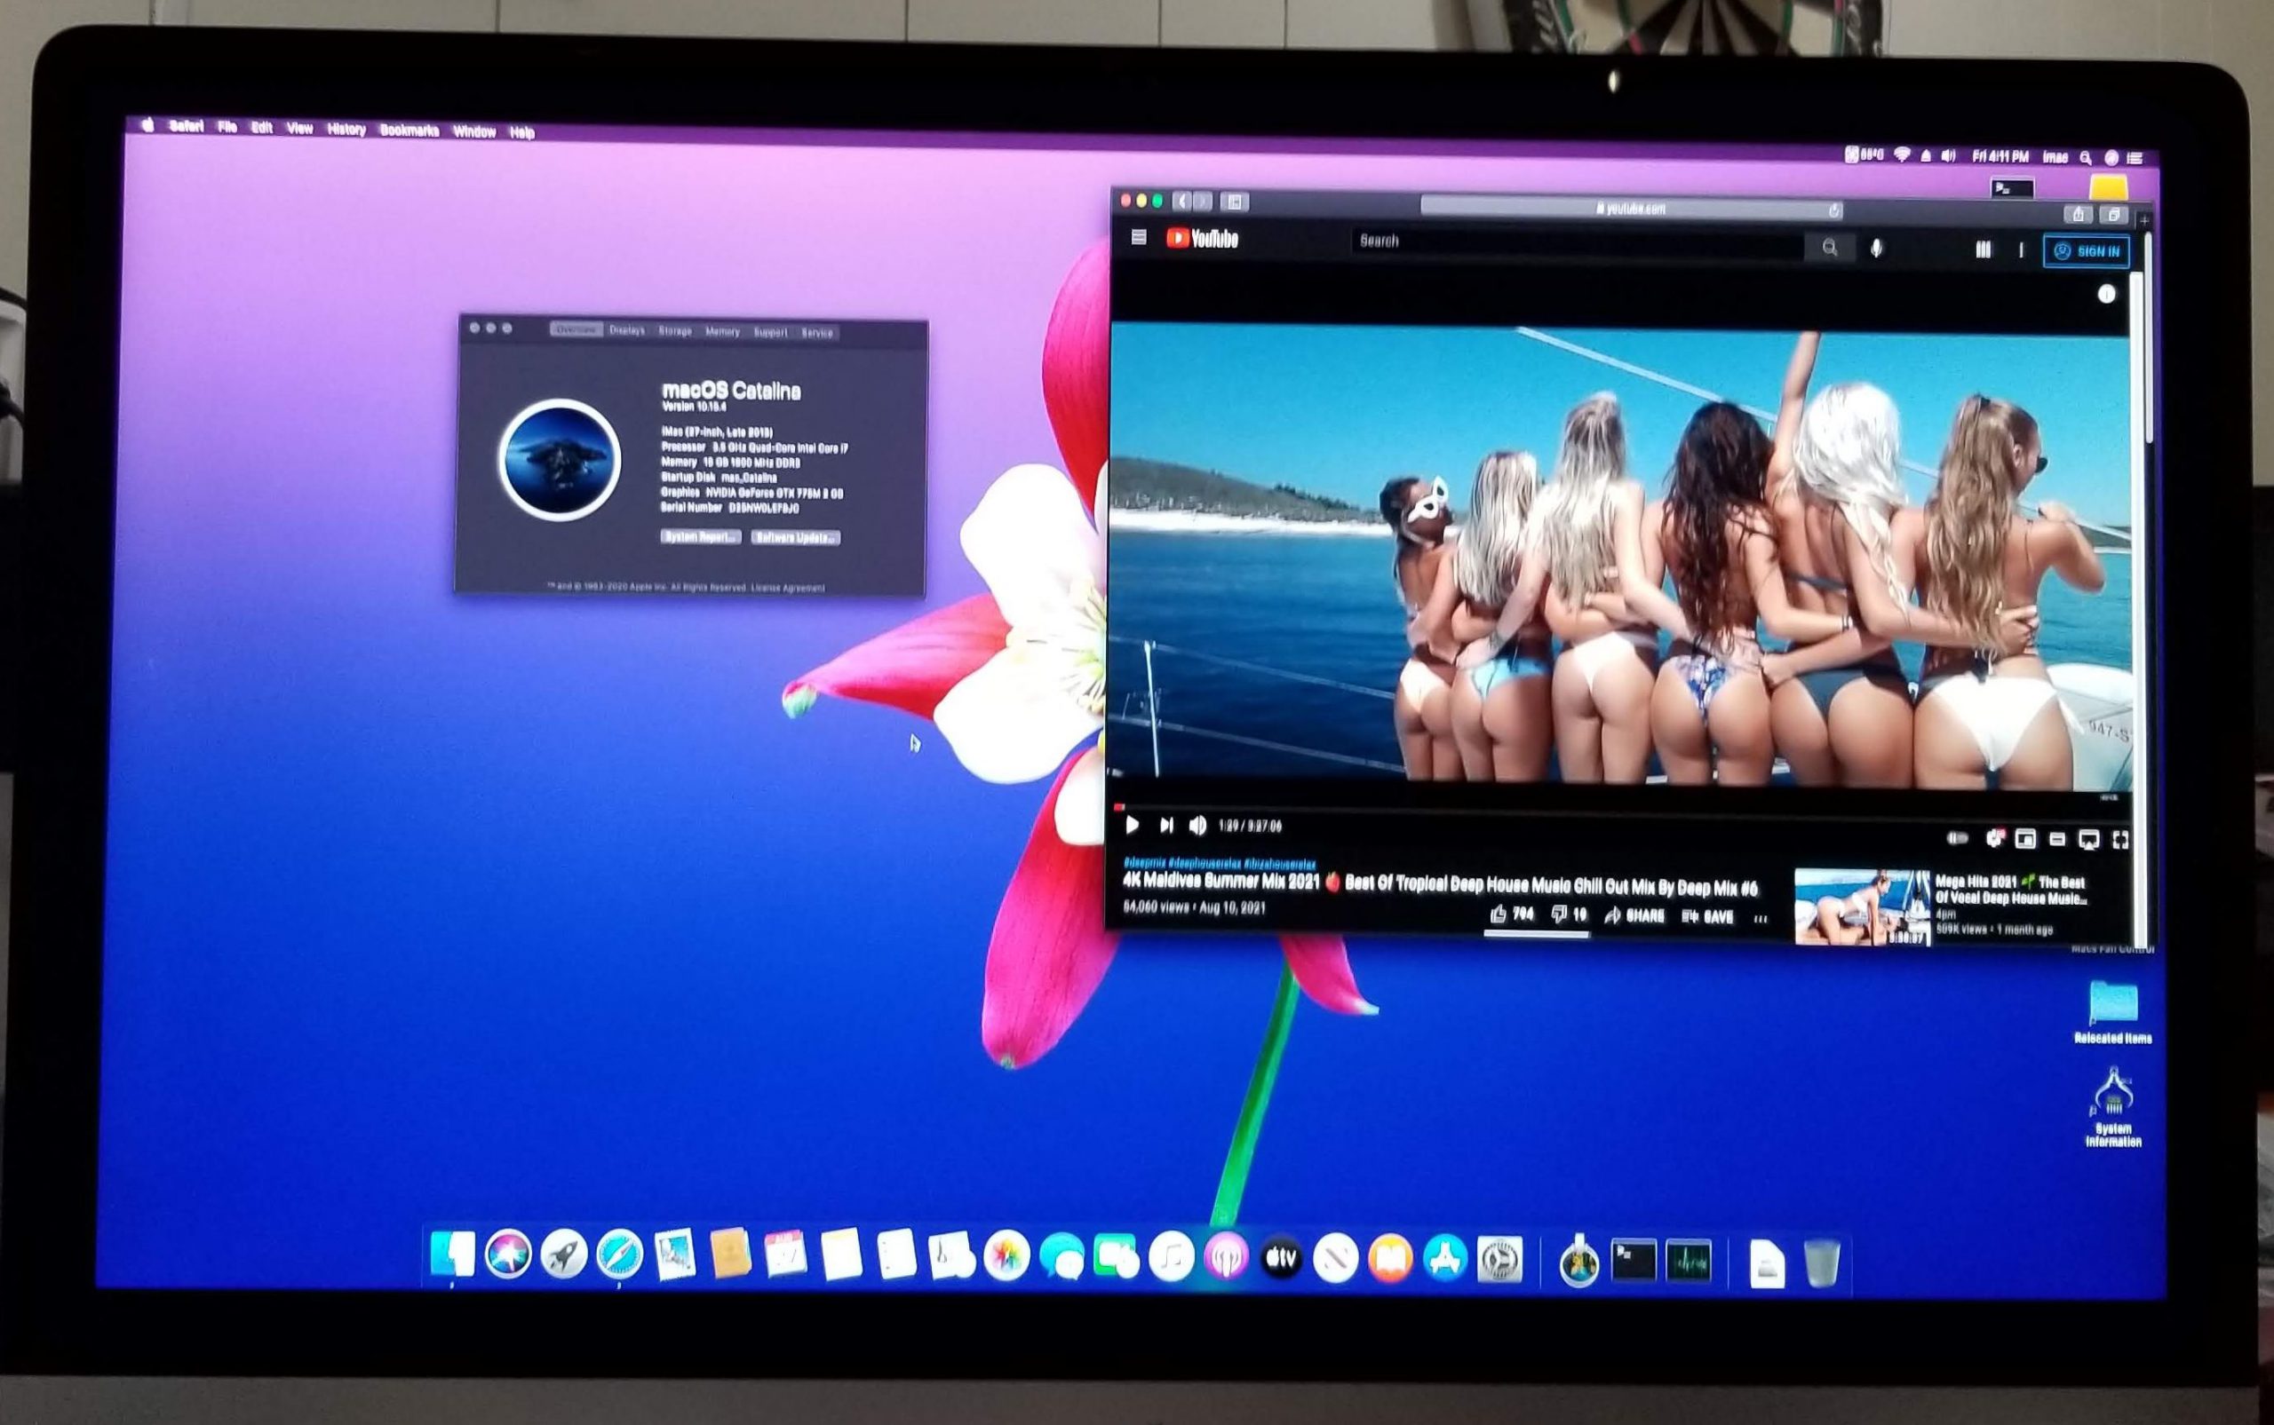This screenshot has width=2274, height=1425.
Task: Activate voice search microphone icon
Action: [1876, 249]
